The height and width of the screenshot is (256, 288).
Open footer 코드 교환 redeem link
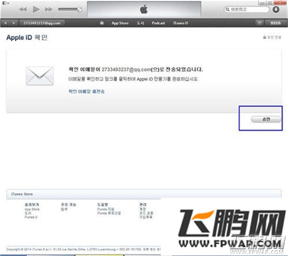click(x=146, y=213)
